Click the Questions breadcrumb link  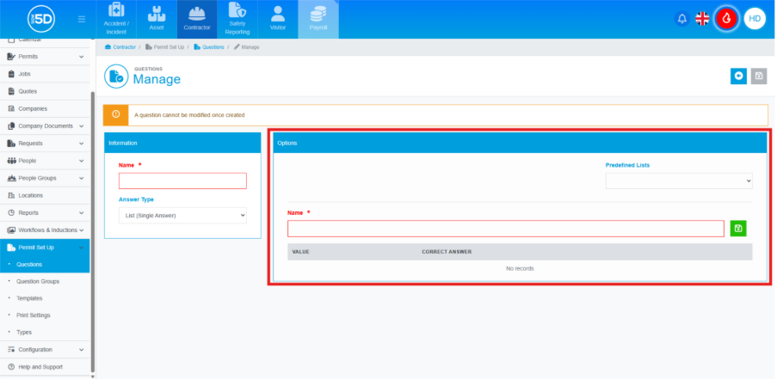209,46
